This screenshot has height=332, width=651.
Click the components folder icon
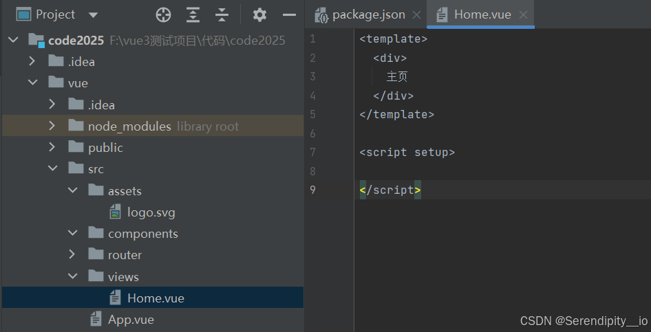pyautogui.click(x=96, y=232)
